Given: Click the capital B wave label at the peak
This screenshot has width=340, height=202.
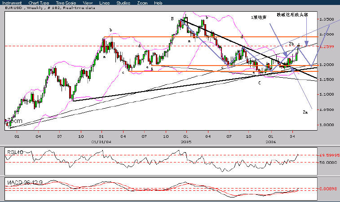Looking at the screenshot, I should click(172, 19).
